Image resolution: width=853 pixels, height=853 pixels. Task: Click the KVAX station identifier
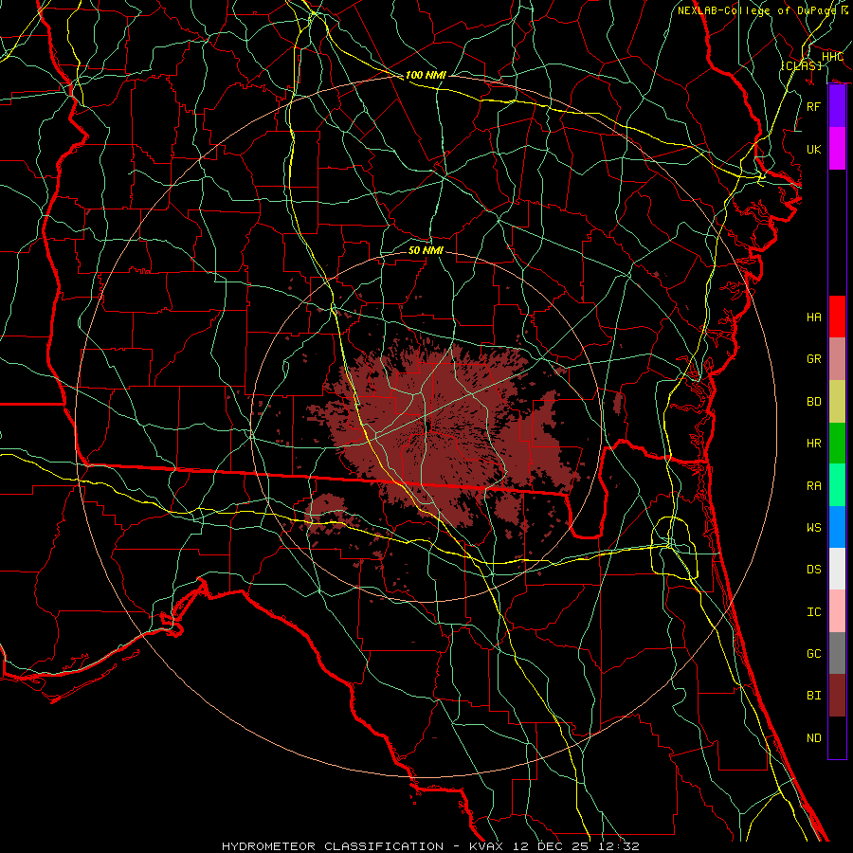(x=485, y=846)
